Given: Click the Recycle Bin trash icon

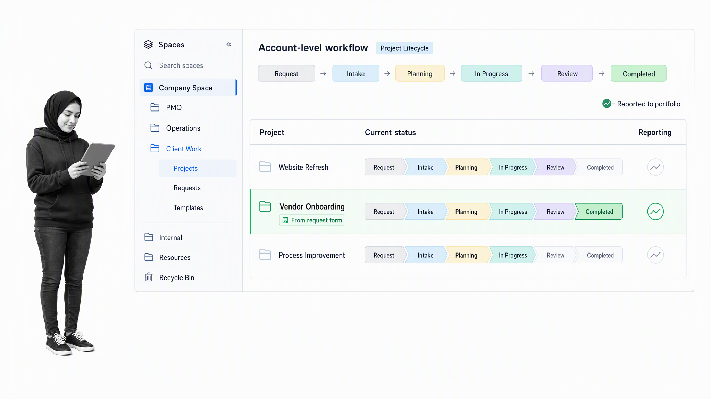Looking at the screenshot, I should coord(149,277).
